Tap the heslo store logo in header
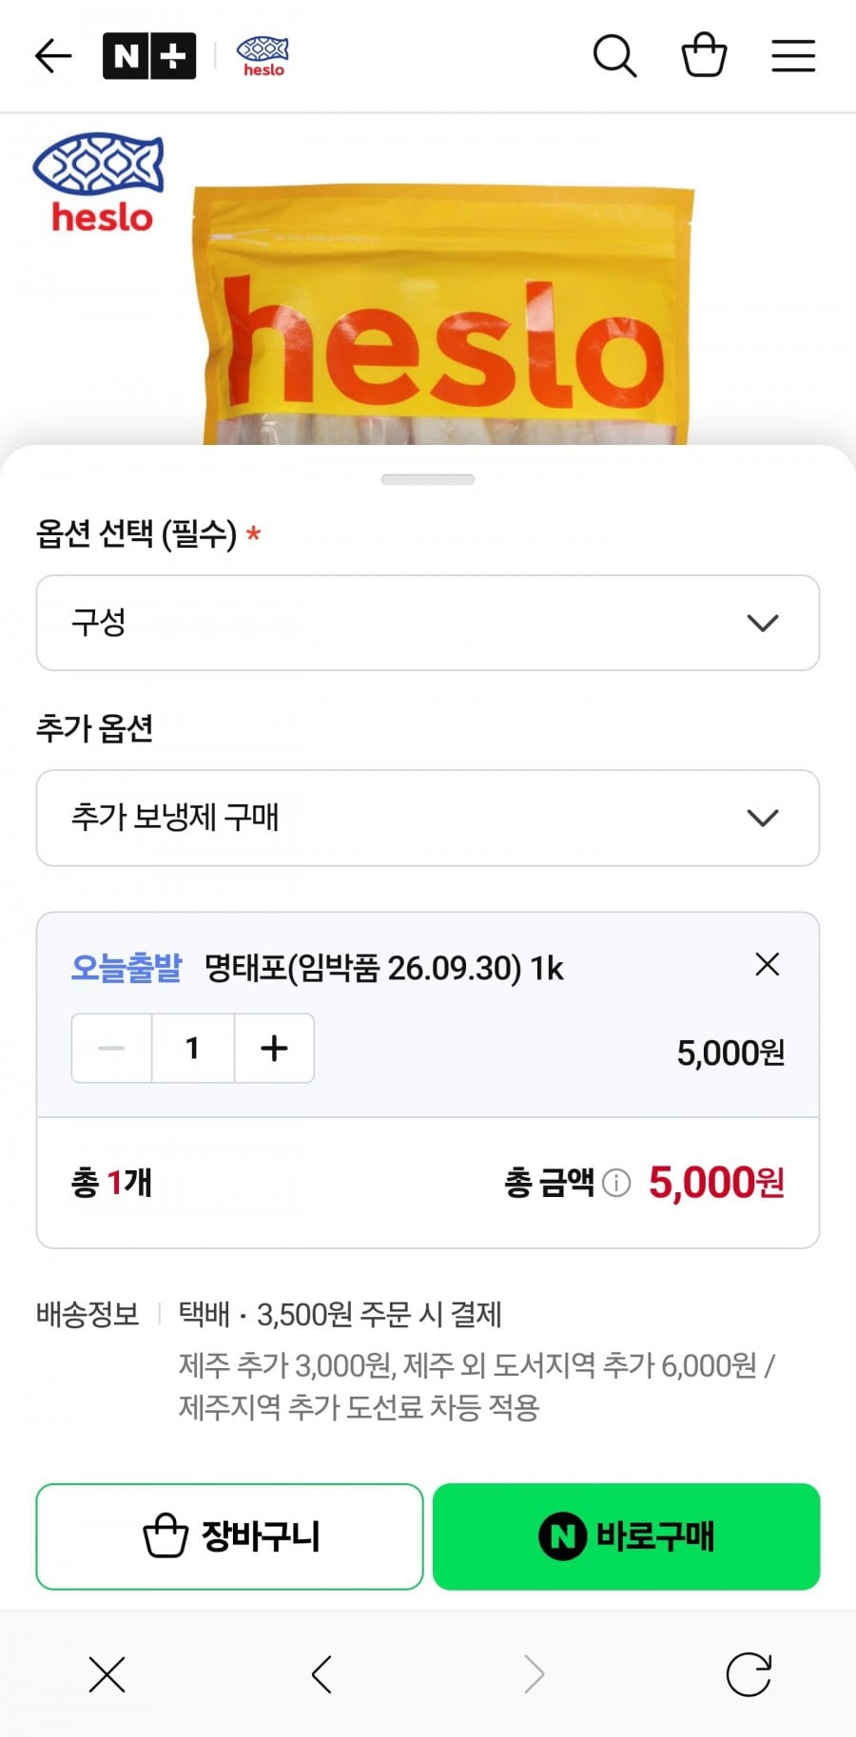The height and width of the screenshot is (1737, 856). (x=263, y=56)
